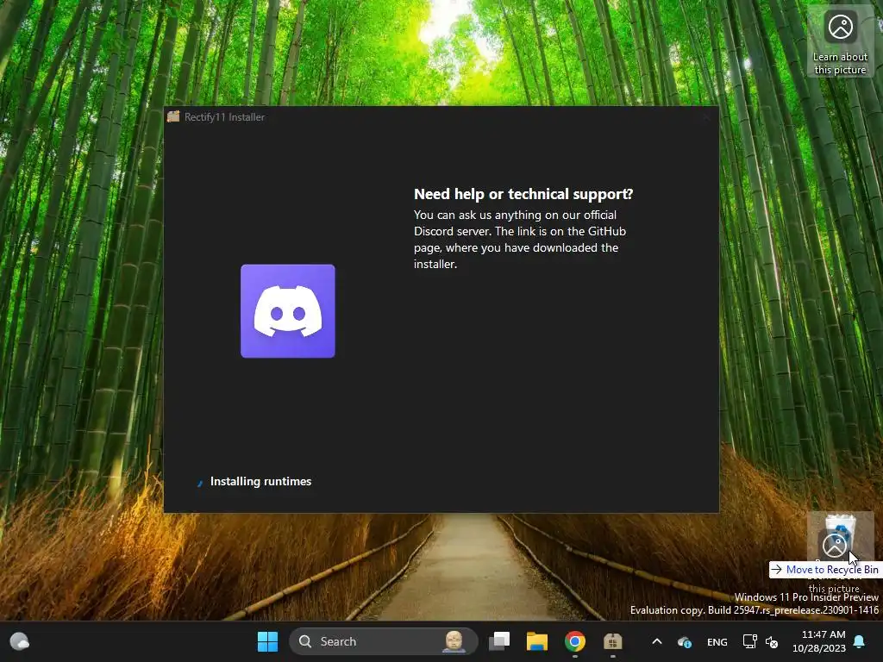Open the network status tray icon
Screen dimensions: 883x662
click(x=749, y=641)
